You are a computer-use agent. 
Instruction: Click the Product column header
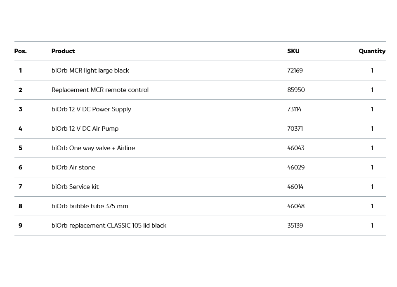tap(63, 51)
